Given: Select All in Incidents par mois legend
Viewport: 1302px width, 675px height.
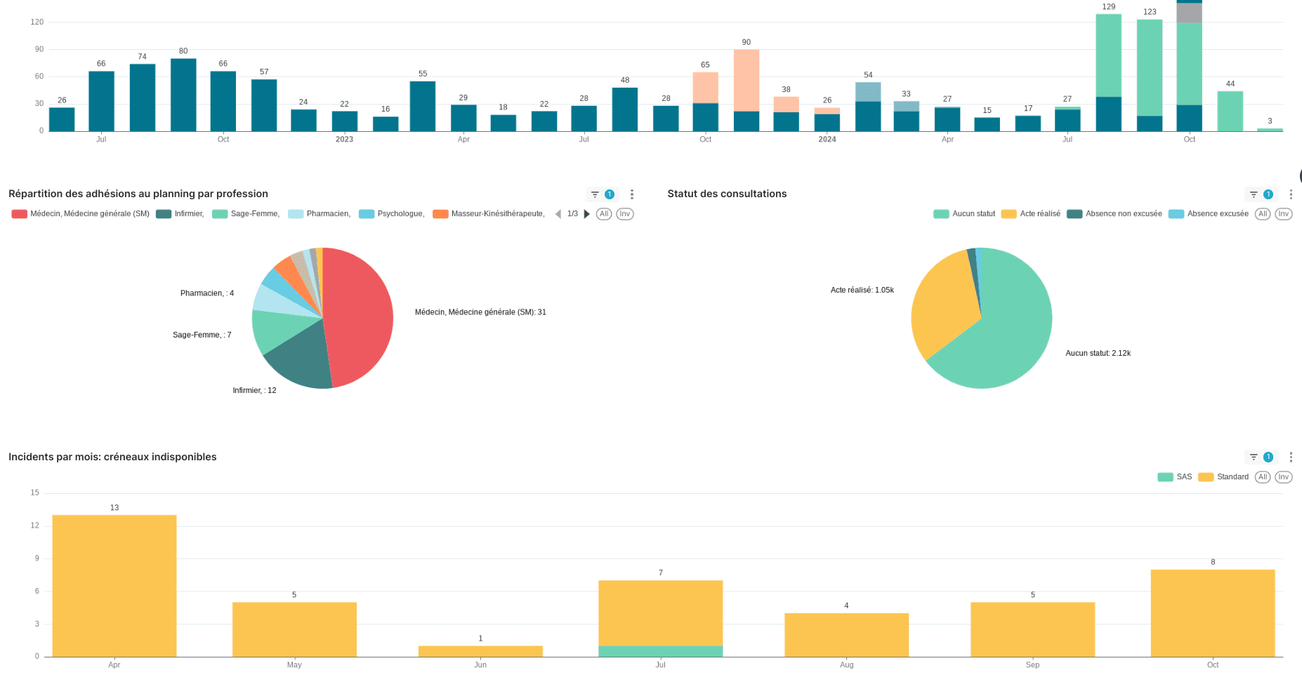Looking at the screenshot, I should point(1263,477).
